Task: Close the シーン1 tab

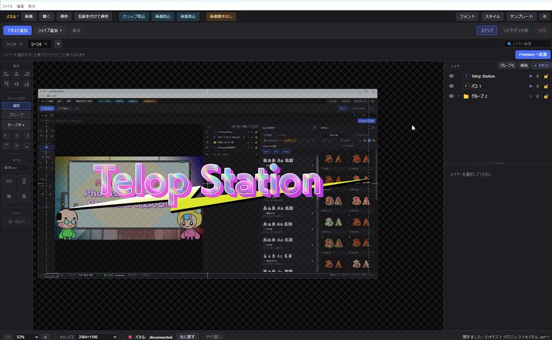Action: pos(21,44)
